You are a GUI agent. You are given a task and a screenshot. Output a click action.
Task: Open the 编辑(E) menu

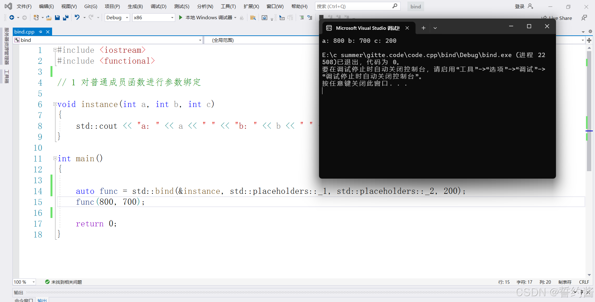click(46, 6)
